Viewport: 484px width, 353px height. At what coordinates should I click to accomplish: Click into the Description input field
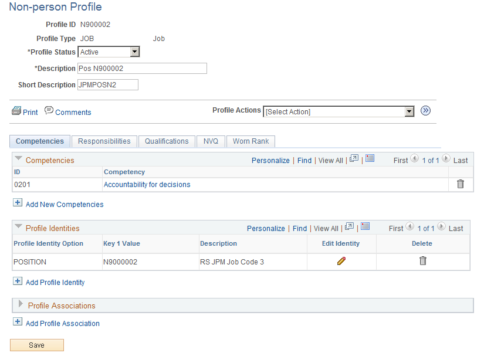tap(142, 68)
